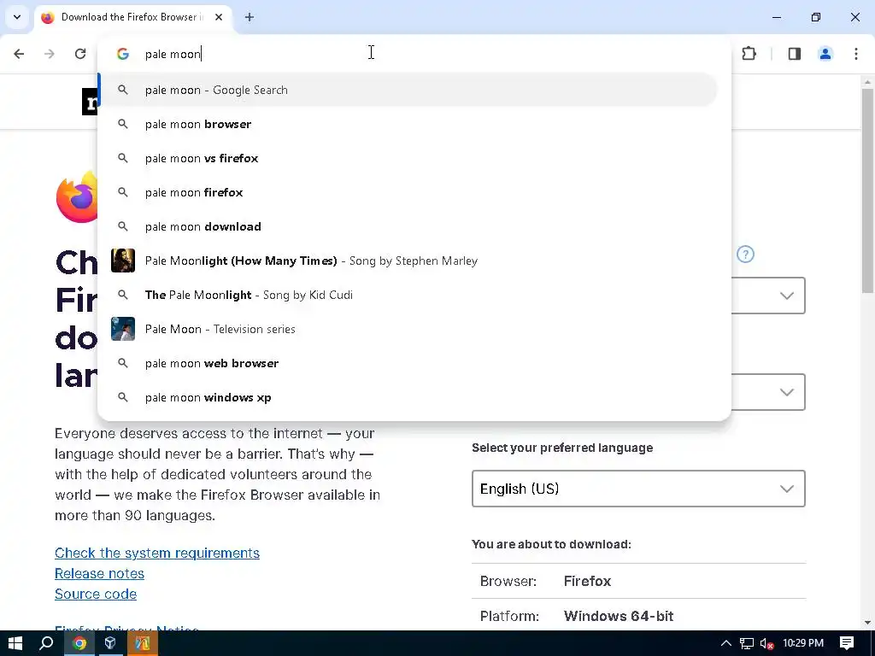The height and width of the screenshot is (656, 875).
Task: Switch to Chrome in the taskbar
Action: (79, 644)
